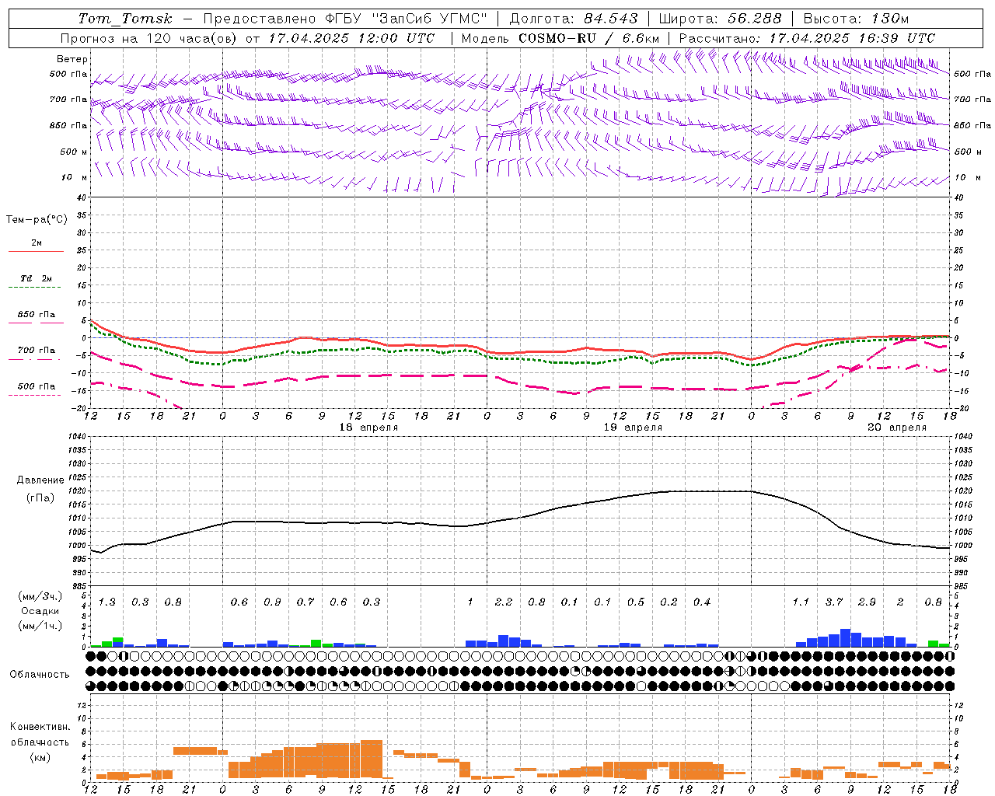The width and height of the screenshot is (995, 796).
Task: Click the Долгота: 84.543 value
Action: pyautogui.click(x=574, y=19)
